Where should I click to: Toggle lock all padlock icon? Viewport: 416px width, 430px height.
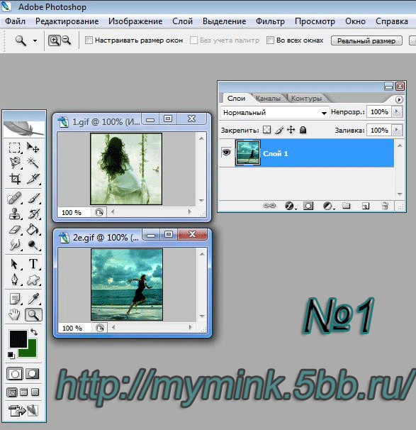pyautogui.click(x=303, y=129)
